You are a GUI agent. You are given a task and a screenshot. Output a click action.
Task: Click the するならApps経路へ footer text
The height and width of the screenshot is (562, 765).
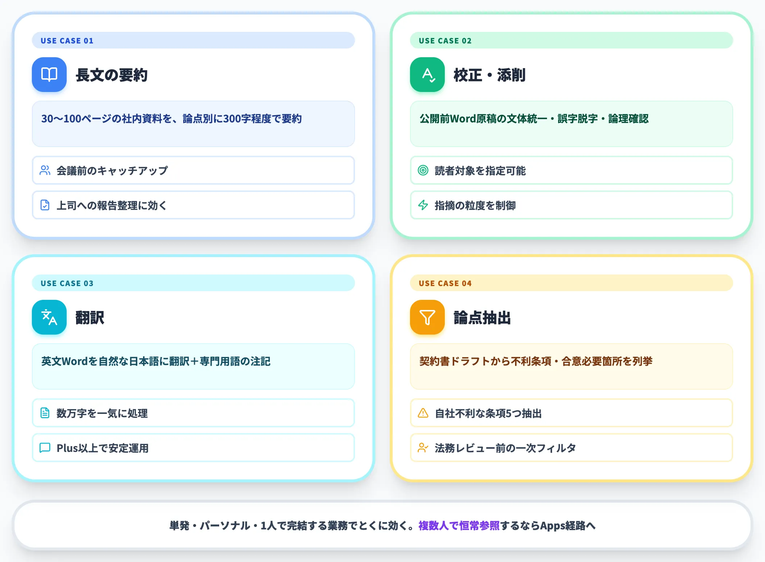coord(548,525)
